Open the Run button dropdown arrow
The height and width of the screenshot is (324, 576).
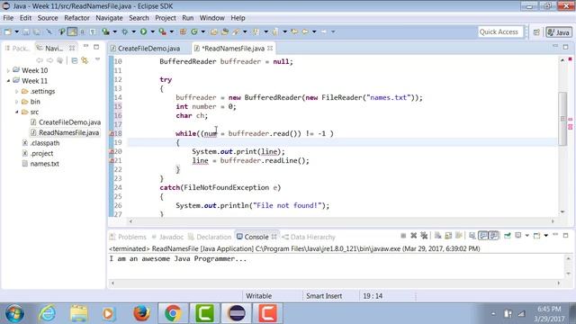tap(152, 32)
